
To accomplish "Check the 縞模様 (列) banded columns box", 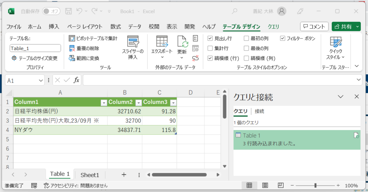I will [x=246, y=58].
